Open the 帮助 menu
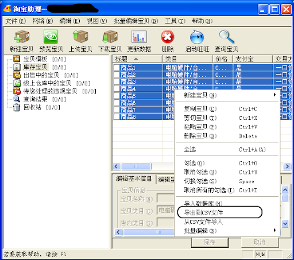 pyautogui.click(x=202, y=21)
